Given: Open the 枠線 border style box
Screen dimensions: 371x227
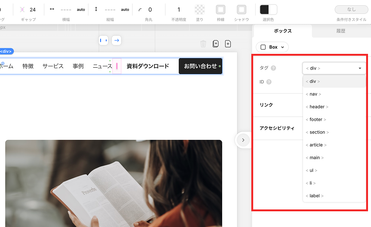Looking at the screenshot, I should (x=221, y=10).
